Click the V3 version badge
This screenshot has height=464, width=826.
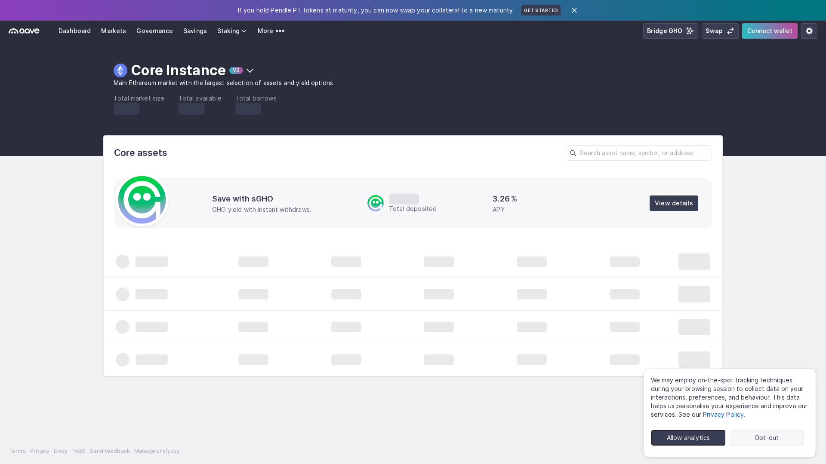coord(236,70)
